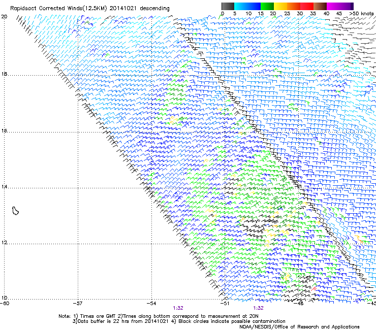The image size is (376, 330).
Task: Select the yellow 20-25 knots legend color
Action: (x=280, y=6)
